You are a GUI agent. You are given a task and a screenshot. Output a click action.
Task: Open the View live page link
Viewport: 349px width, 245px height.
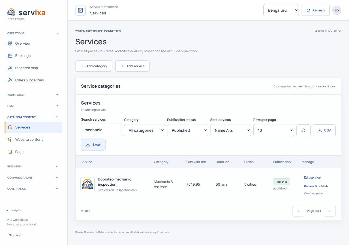313,193
